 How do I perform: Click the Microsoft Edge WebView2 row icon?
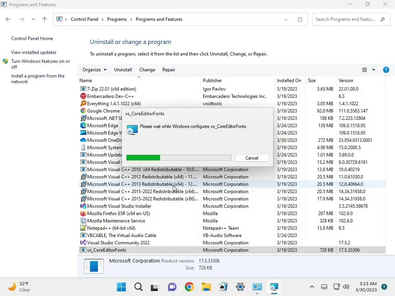pos(83,133)
